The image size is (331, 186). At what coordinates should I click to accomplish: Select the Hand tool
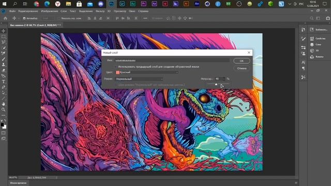[4, 104]
